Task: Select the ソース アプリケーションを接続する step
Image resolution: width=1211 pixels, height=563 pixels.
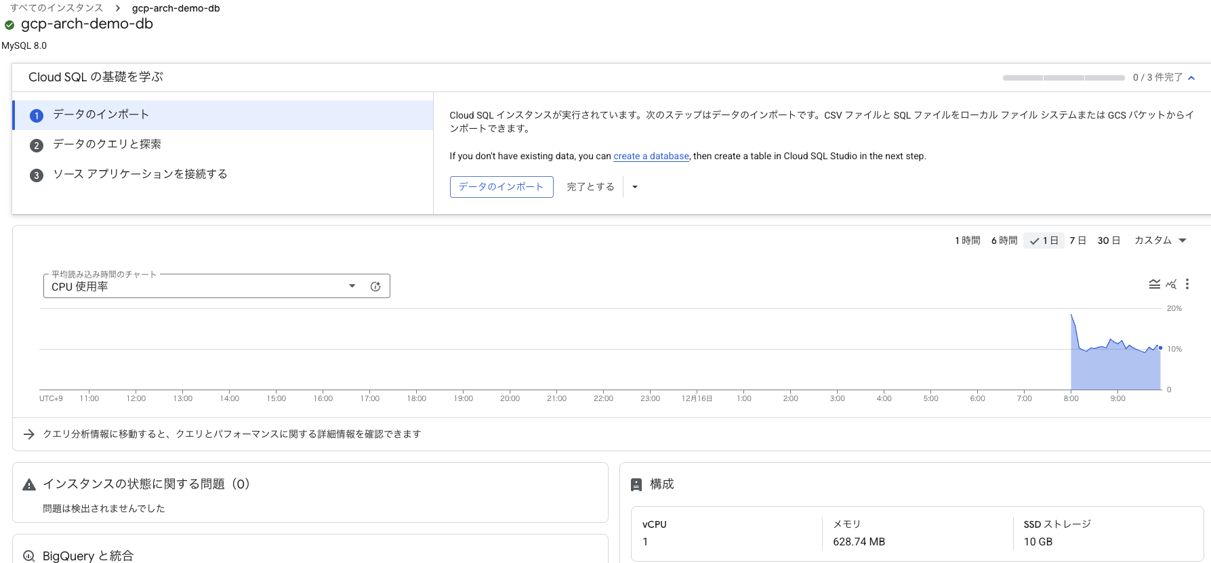Action: click(x=140, y=174)
